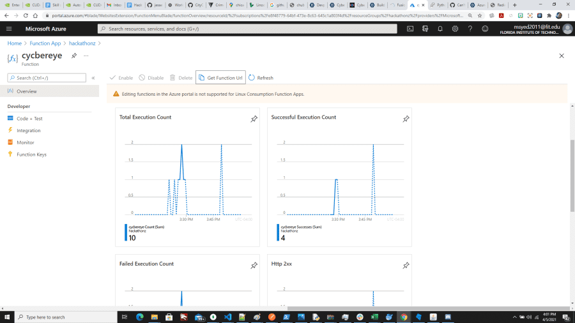This screenshot has width=575, height=323.
Task: Pin the Failed Execution Count chart
Action: click(x=254, y=266)
